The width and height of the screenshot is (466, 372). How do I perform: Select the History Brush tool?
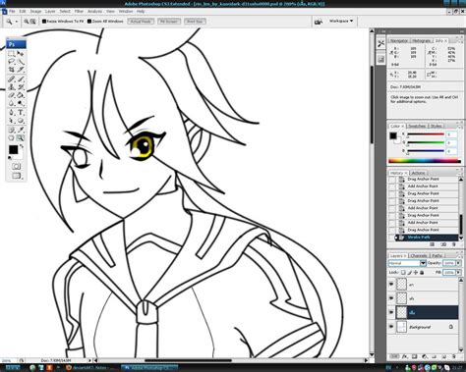point(21,87)
